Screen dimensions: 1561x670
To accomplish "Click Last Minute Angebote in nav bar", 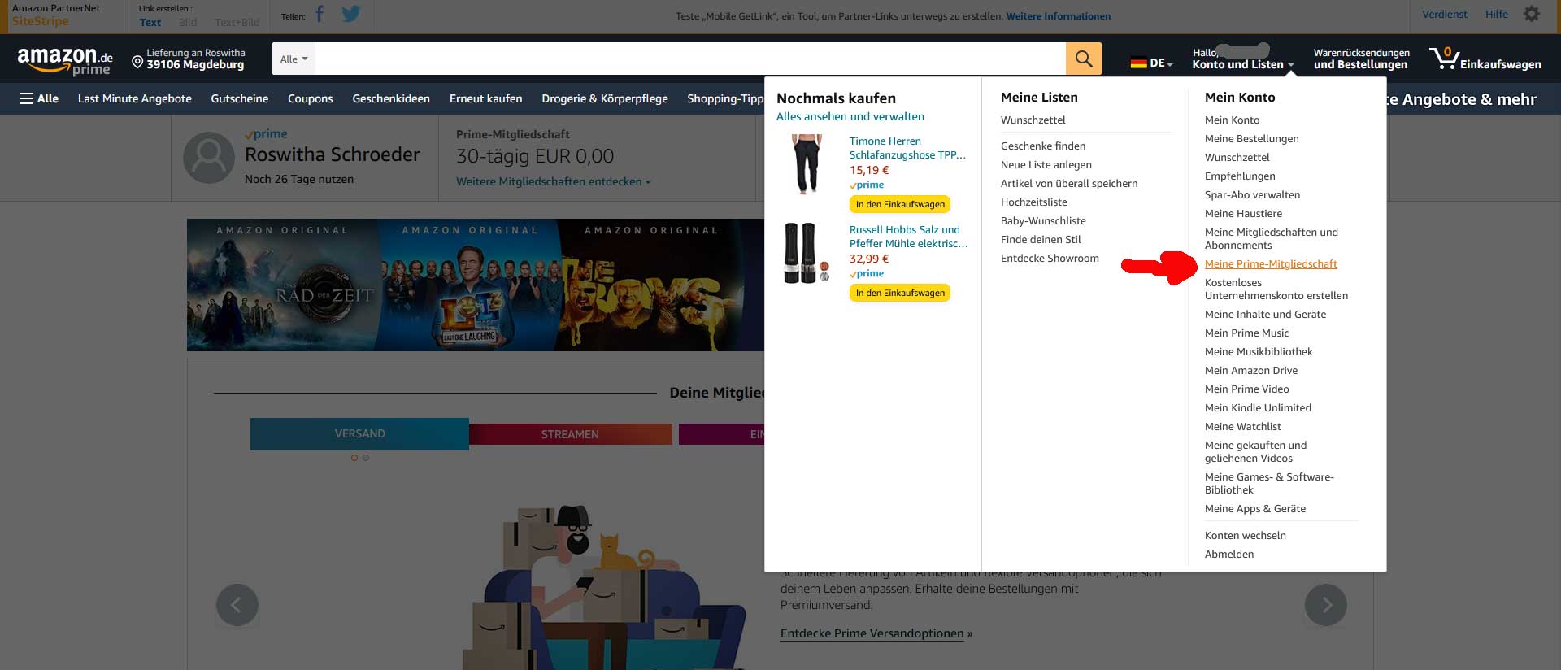I will [135, 98].
